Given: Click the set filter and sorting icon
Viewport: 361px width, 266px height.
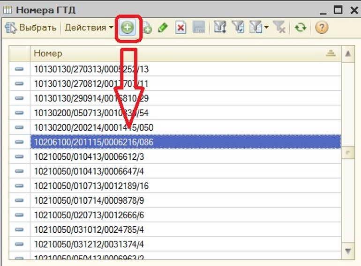Looking at the screenshot, I should coord(220,28).
